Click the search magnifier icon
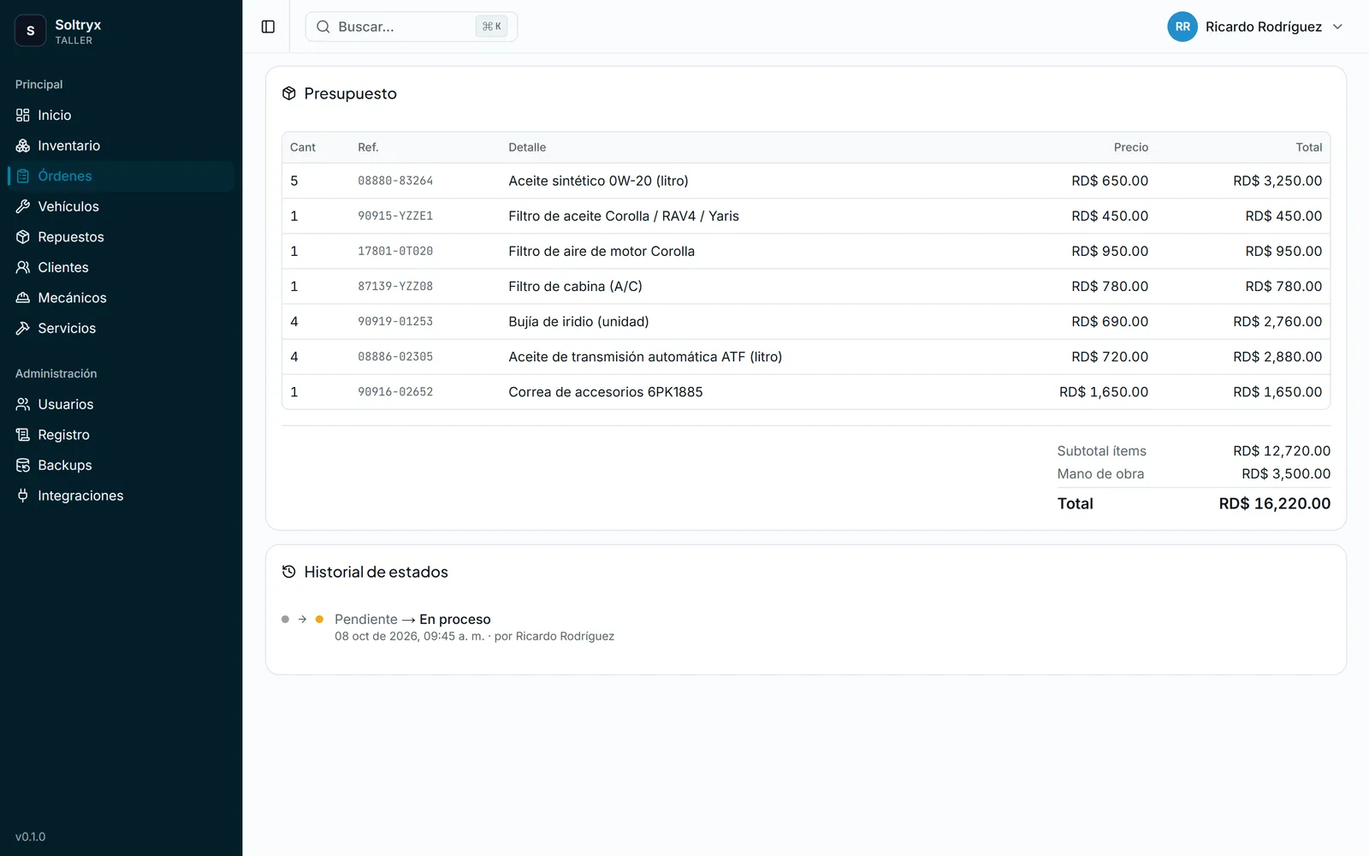This screenshot has width=1369, height=856. 323,27
